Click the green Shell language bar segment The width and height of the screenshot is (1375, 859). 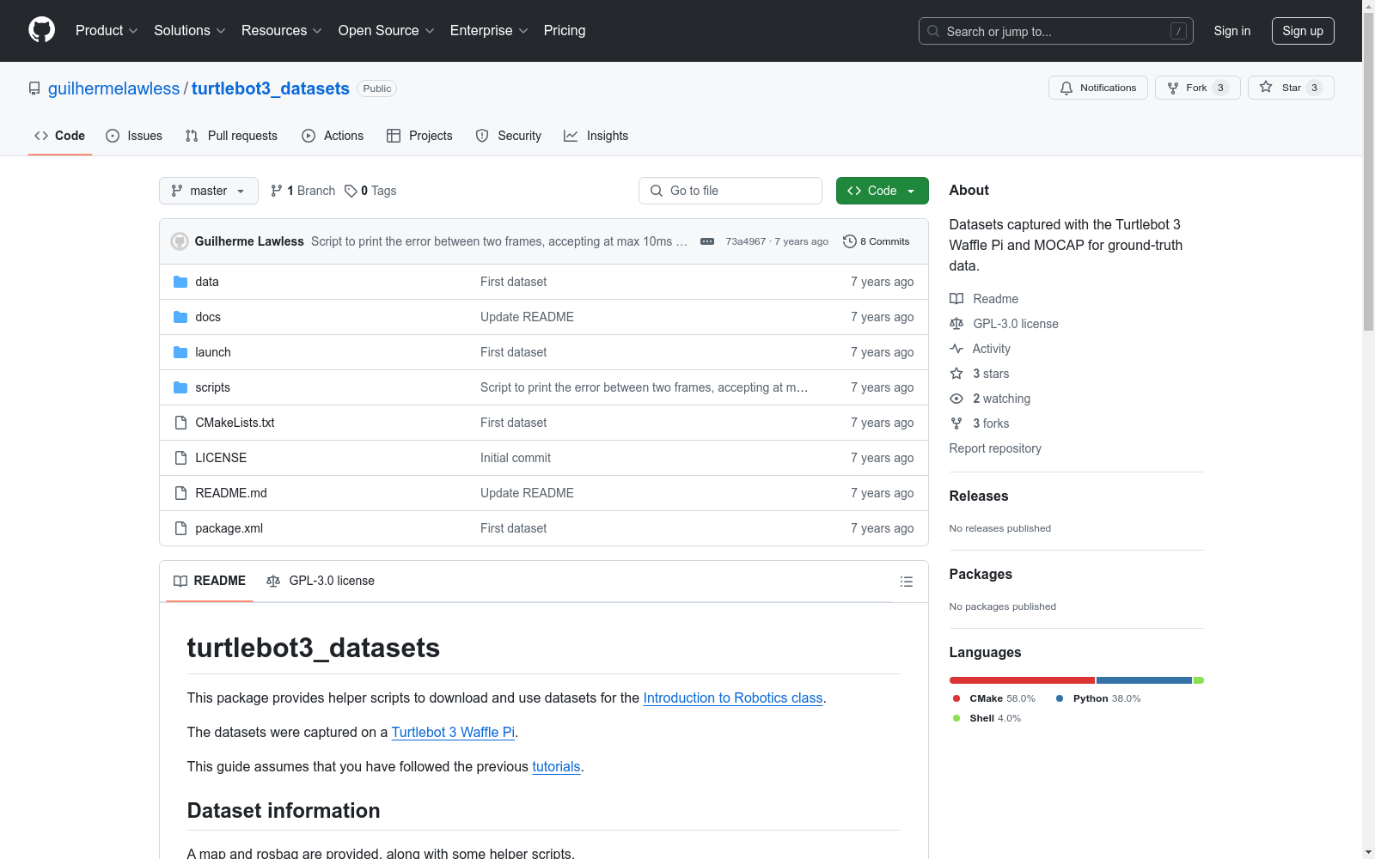pyautogui.click(x=1199, y=680)
